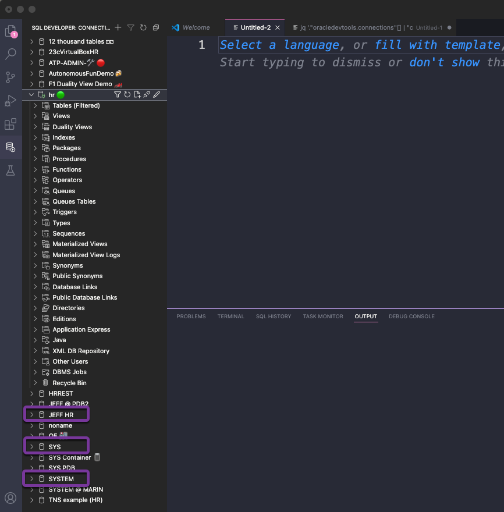Refresh connections from the panel header
This screenshot has height=512, width=504.
pyautogui.click(x=143, y=27)
